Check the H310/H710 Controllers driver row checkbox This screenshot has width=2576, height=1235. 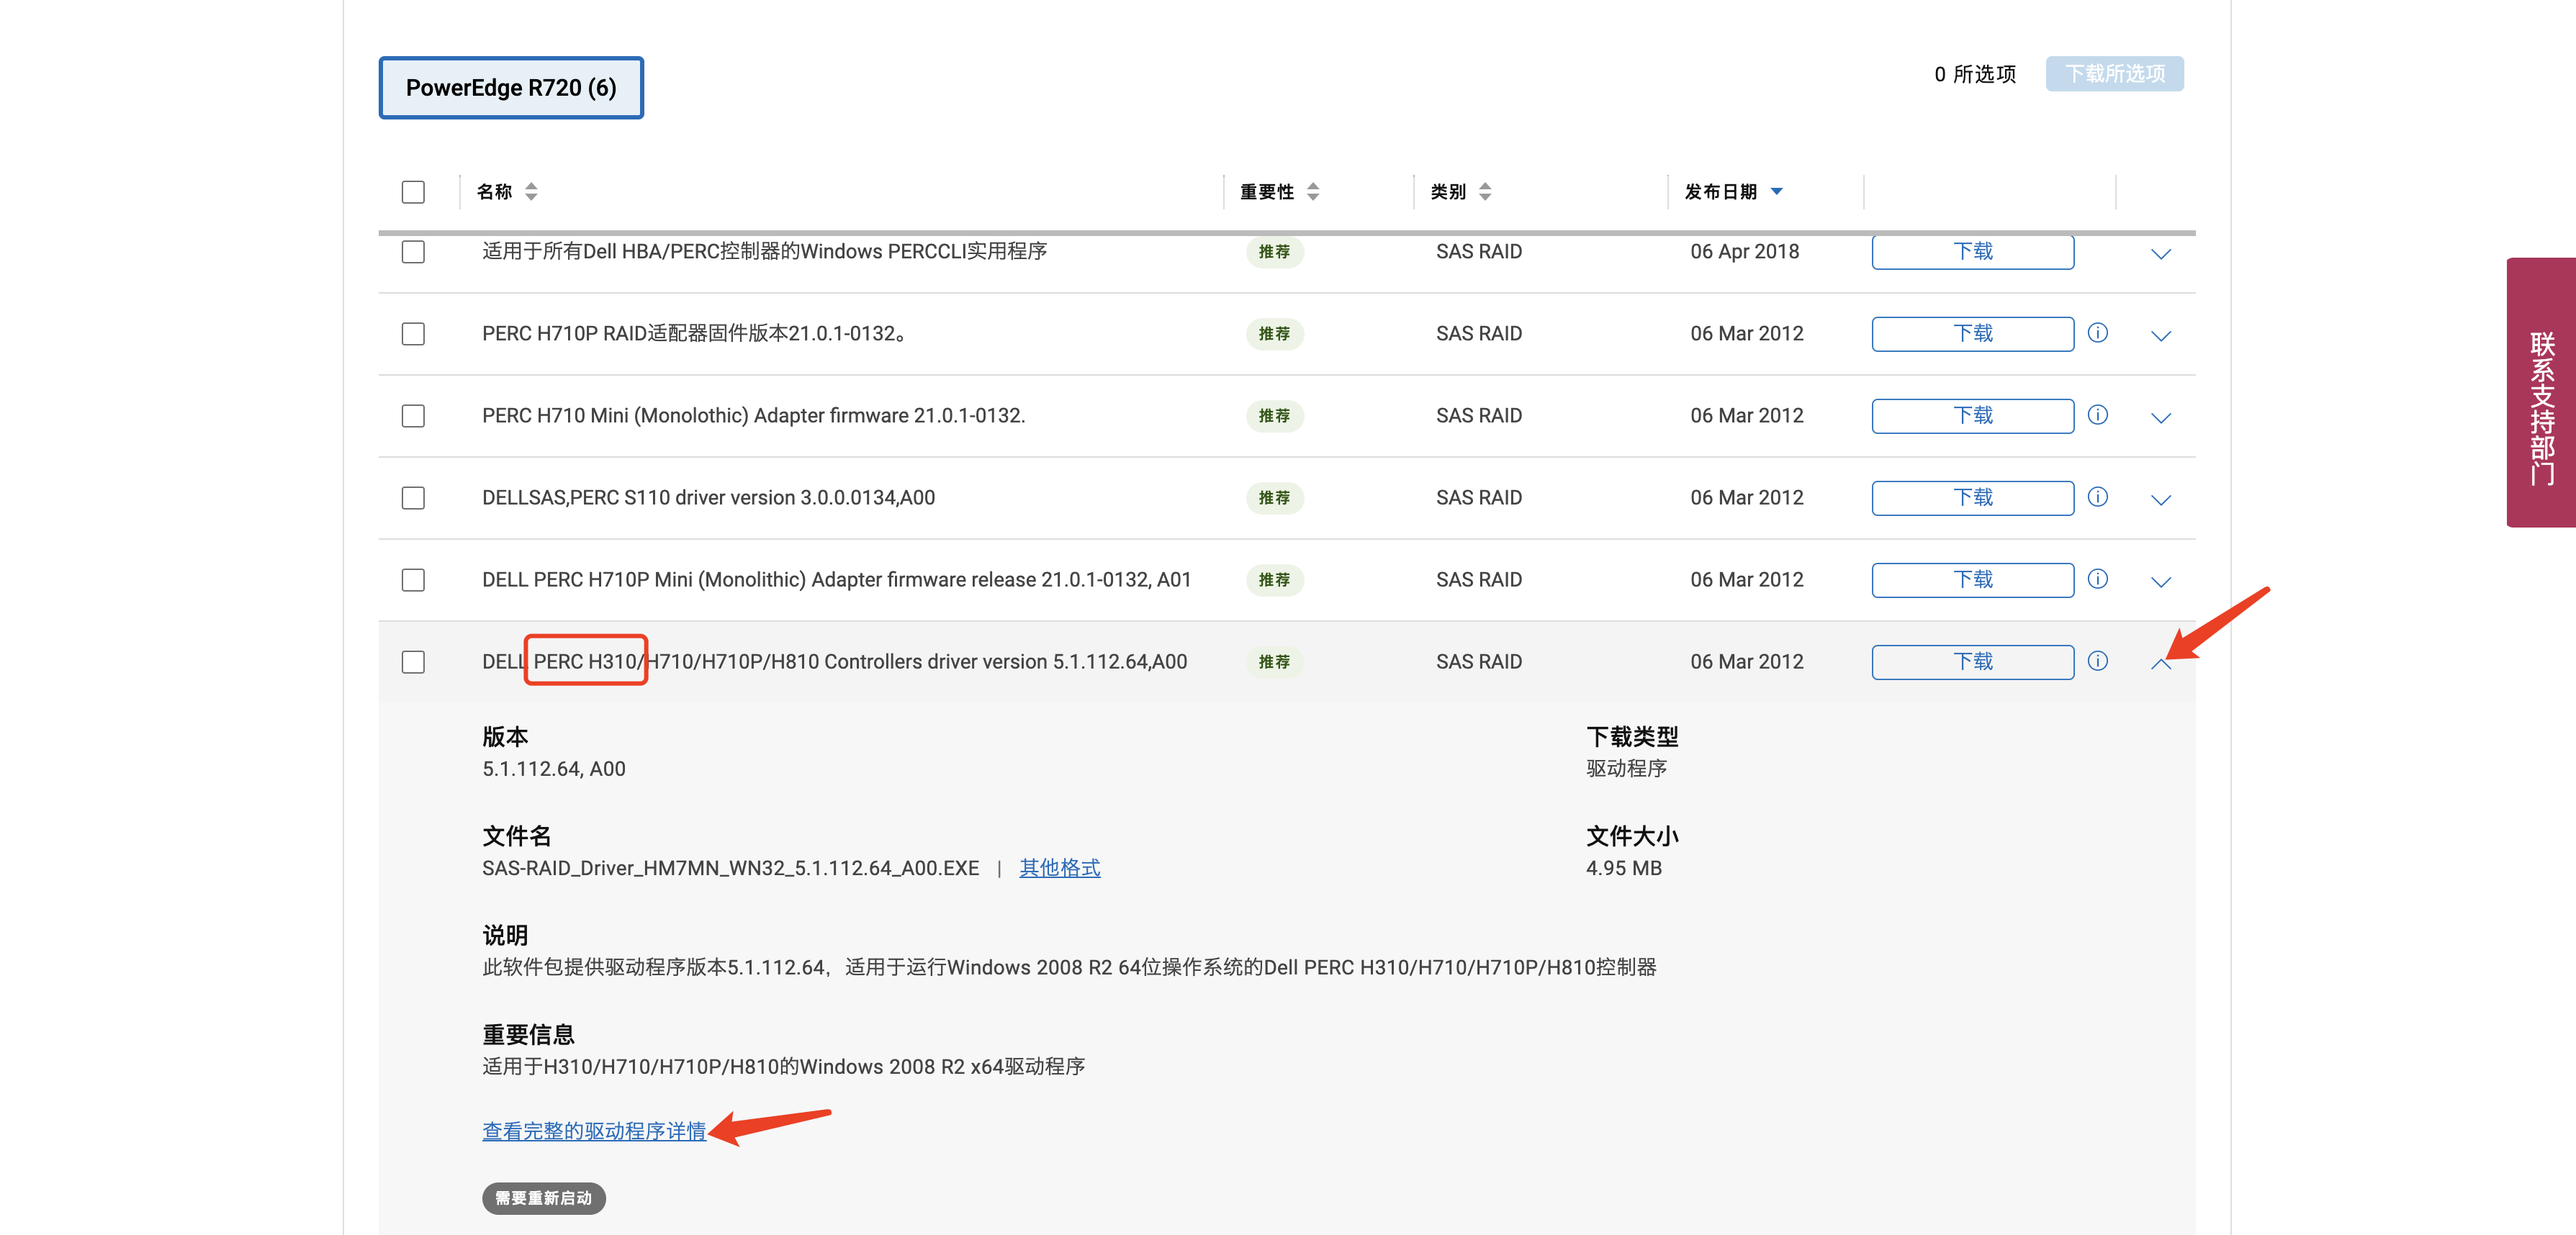coord(413,662)
